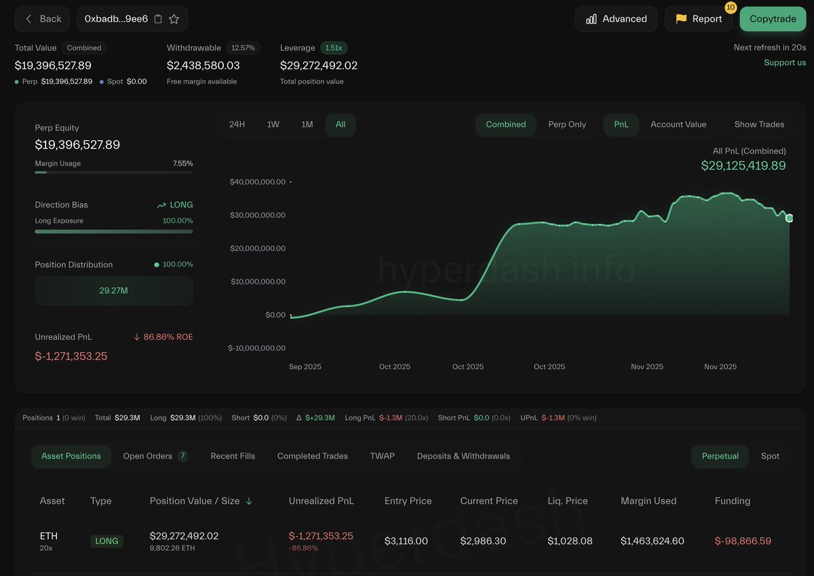Open the Recent Fills tab

click(x=233, y=456)
